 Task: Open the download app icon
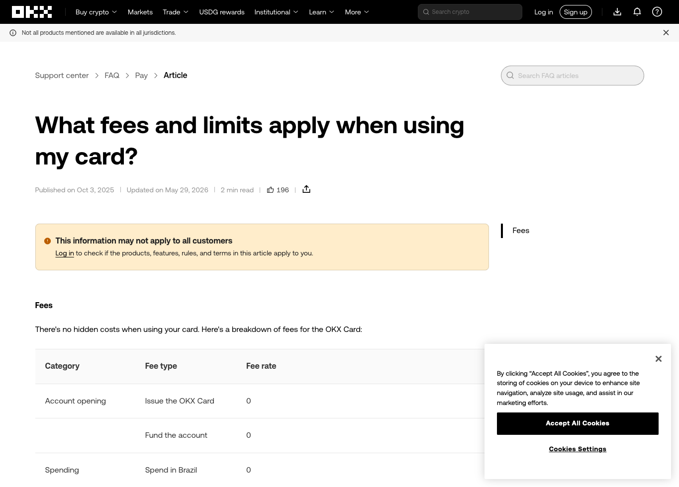pos(617,12)
